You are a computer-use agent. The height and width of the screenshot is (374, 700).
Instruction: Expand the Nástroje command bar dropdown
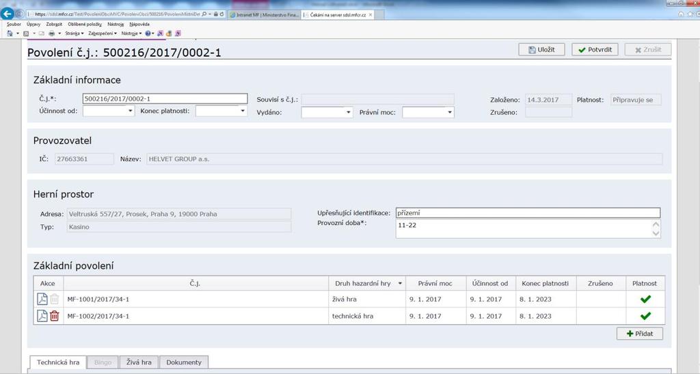coord(131,34)
